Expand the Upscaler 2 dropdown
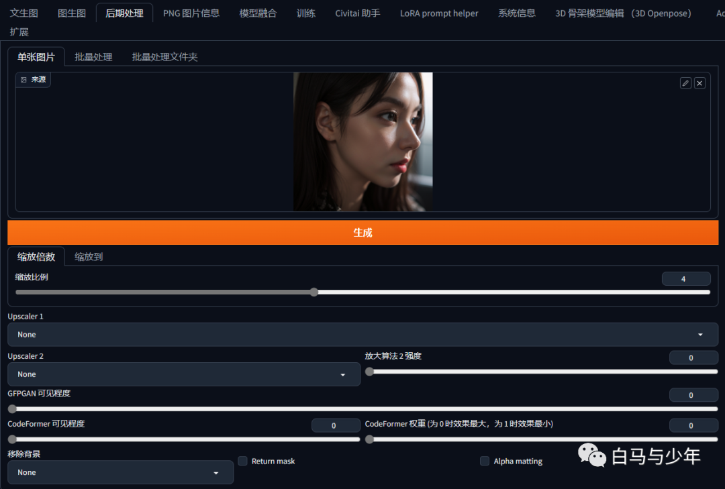Viewport: 725px width, 489px height. click(x=183, y=374)
